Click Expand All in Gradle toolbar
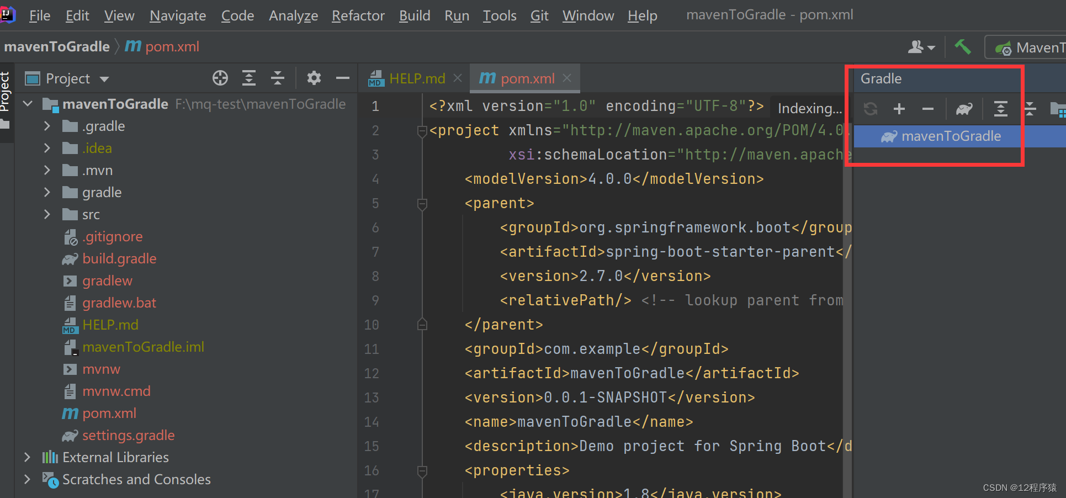This screenshot has width=1066, height=498. coord(1001,109)
